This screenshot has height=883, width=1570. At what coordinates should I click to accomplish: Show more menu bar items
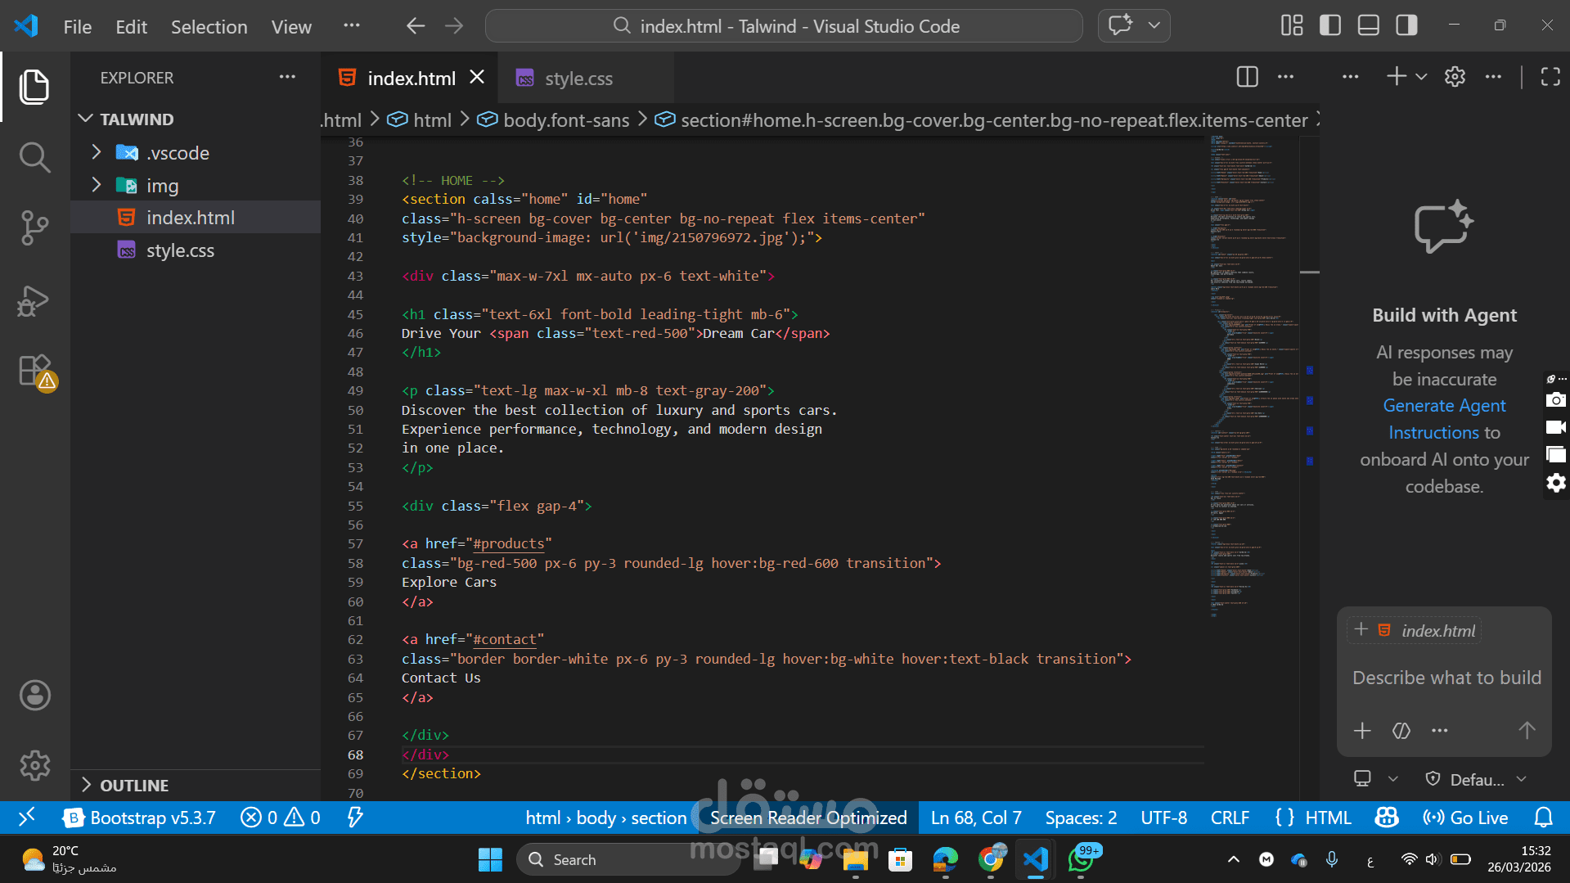(352, 25)
